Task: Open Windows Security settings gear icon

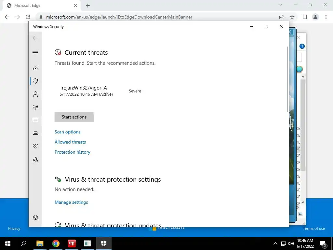Action: [x=35, y=218]
